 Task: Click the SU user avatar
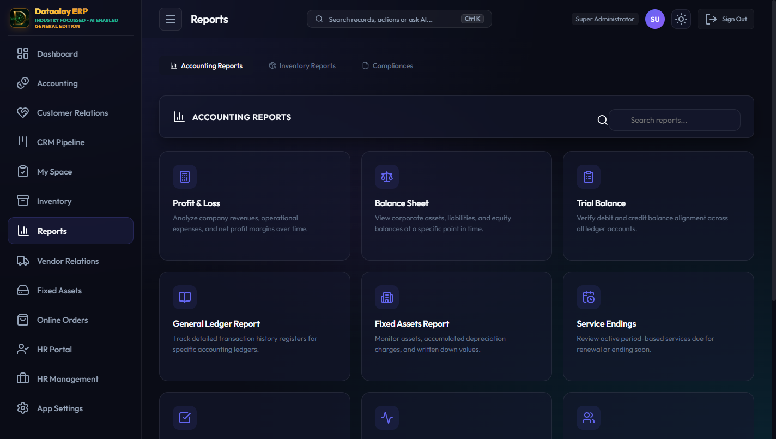coord(655,19)
